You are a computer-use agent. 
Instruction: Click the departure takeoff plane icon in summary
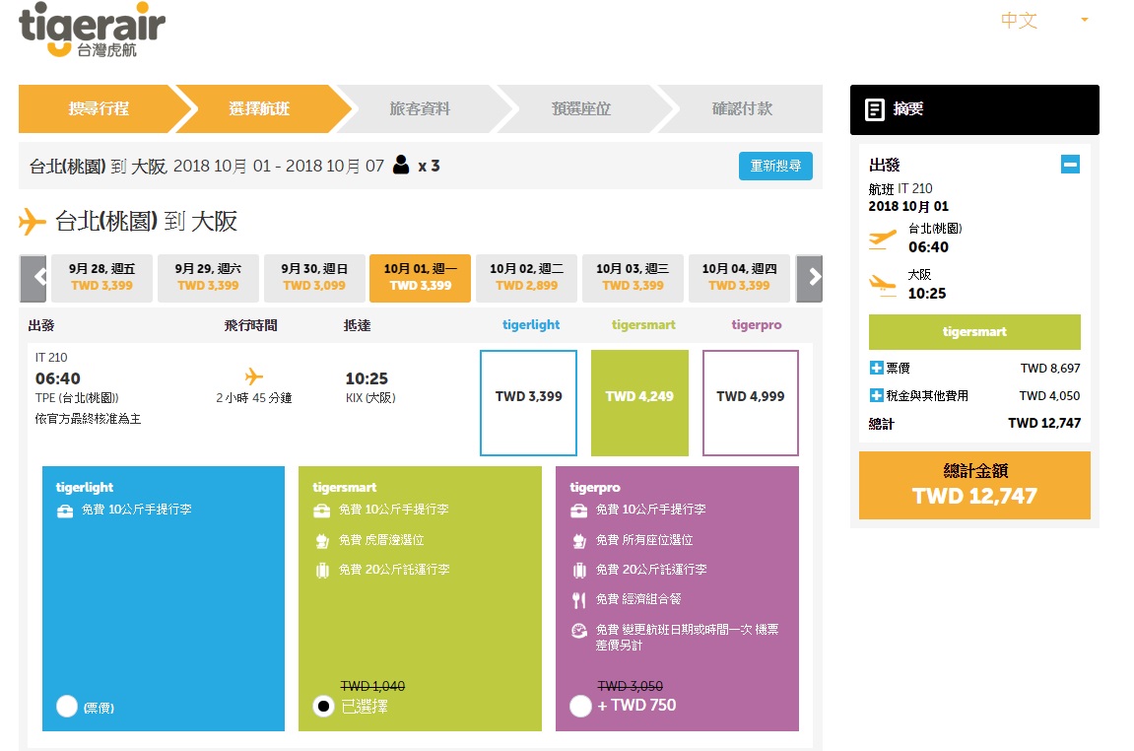pyautogui.click(x=883, y=238)
